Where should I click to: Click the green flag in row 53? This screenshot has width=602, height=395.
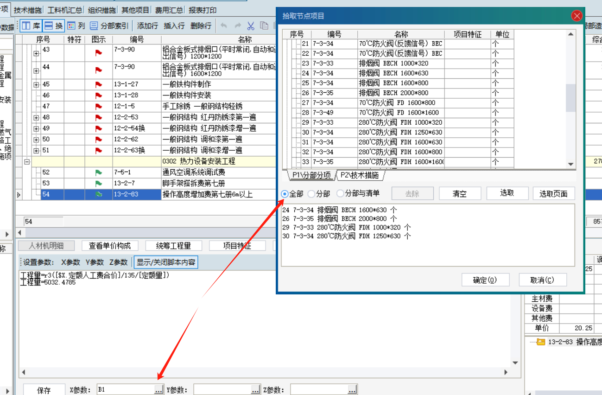point(98,183)
